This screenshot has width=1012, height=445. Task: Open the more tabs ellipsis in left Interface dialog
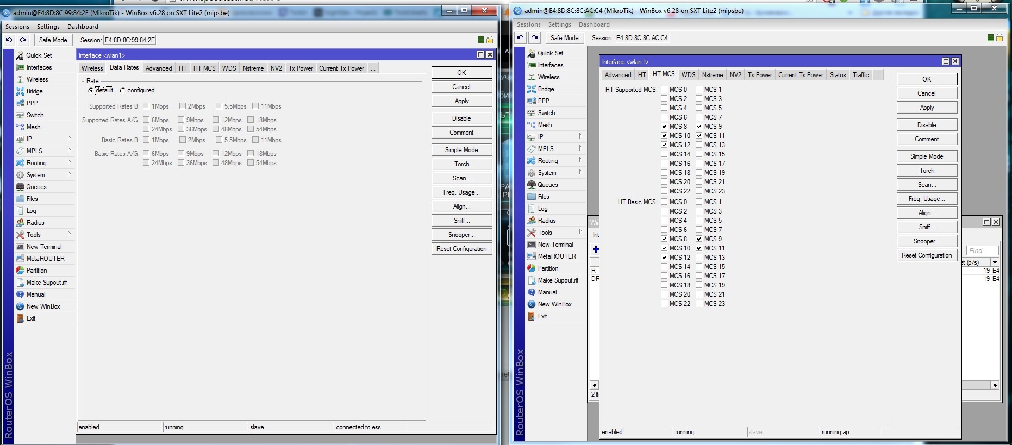pyautogui.click(x=373, y=68)
